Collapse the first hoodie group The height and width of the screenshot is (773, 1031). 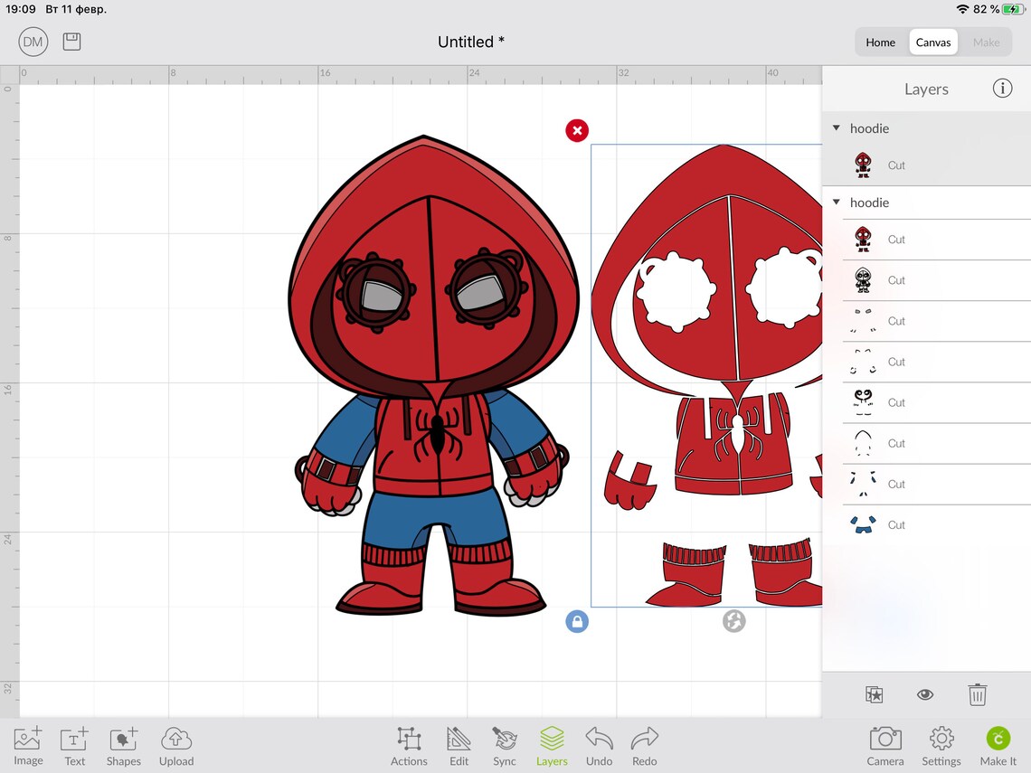[x=837, y=127]
